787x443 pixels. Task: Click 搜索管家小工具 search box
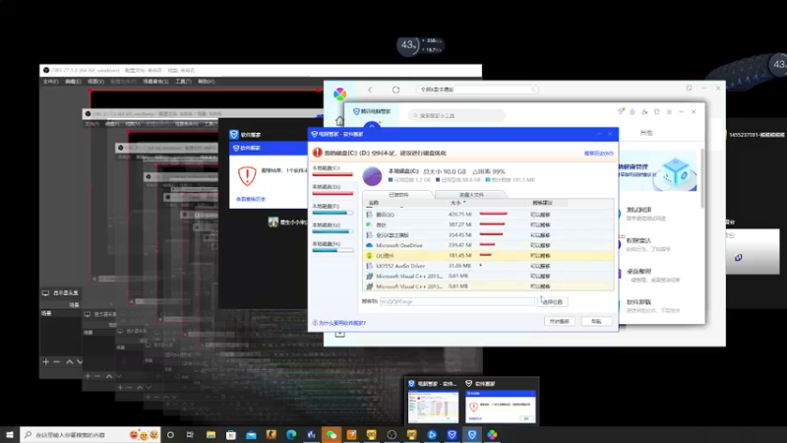(456, 115)
